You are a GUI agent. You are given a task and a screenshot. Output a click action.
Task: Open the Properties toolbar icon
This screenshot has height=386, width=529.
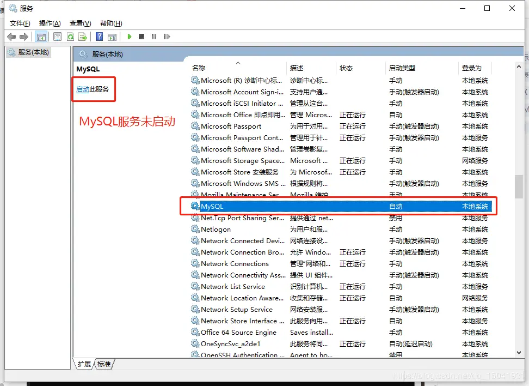(x=57, y=37)
